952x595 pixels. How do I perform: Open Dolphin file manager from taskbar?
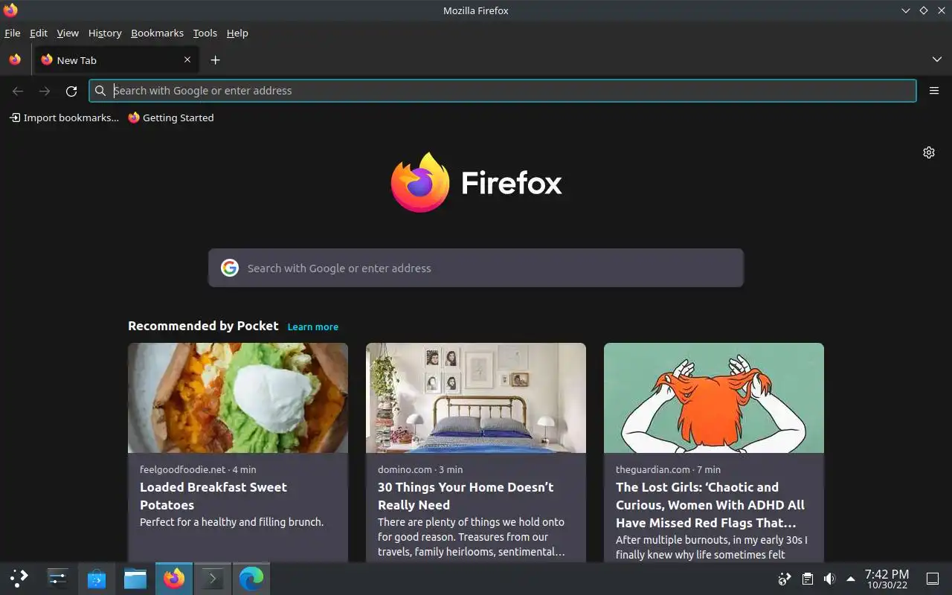click(135, 578)
